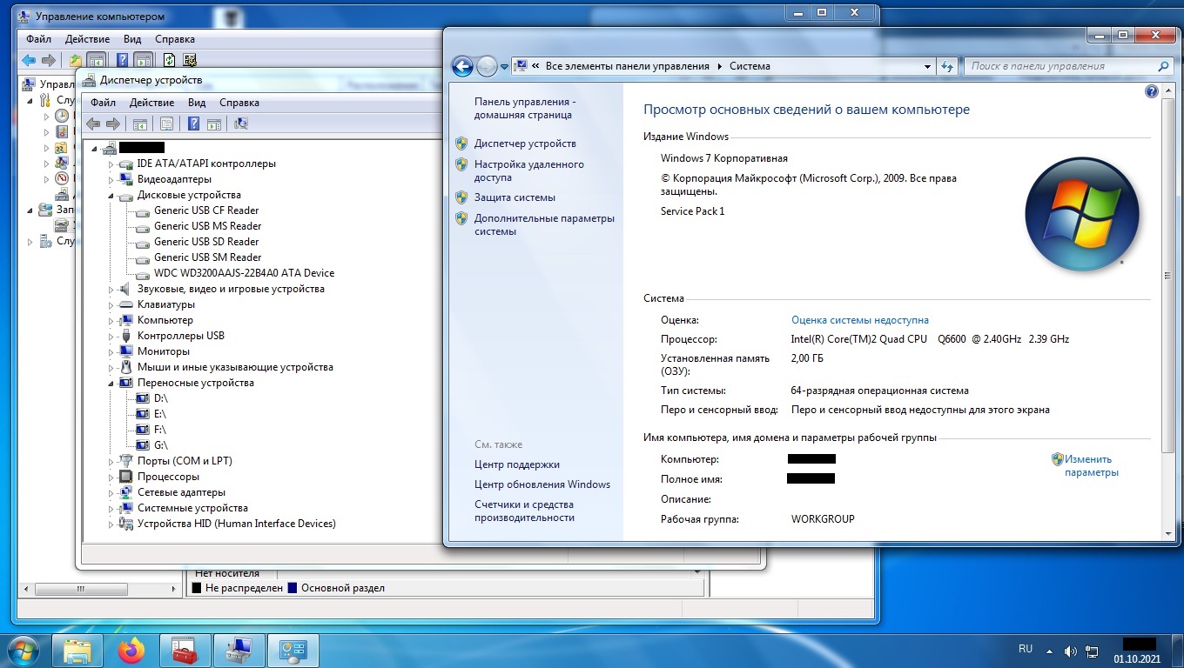Open Справка menu in Device Manager

239,103
